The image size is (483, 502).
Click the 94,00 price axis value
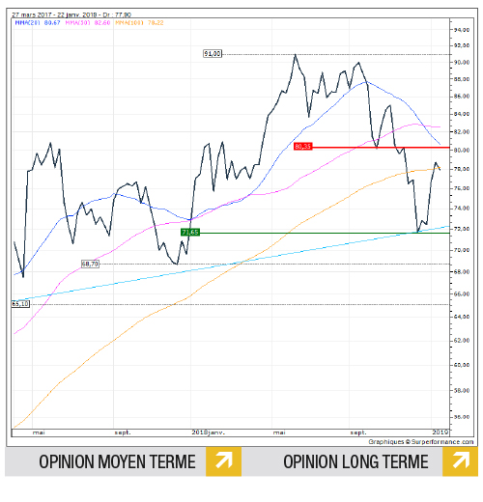[x=462, y=30]
